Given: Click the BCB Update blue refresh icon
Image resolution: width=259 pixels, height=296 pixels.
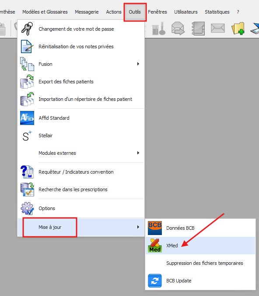Looking at the screenshot, I should (154, 281).
